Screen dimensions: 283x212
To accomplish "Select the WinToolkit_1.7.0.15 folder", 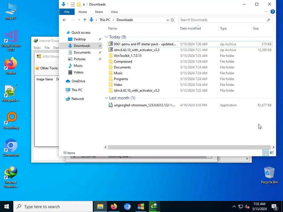I will [190, 55].
